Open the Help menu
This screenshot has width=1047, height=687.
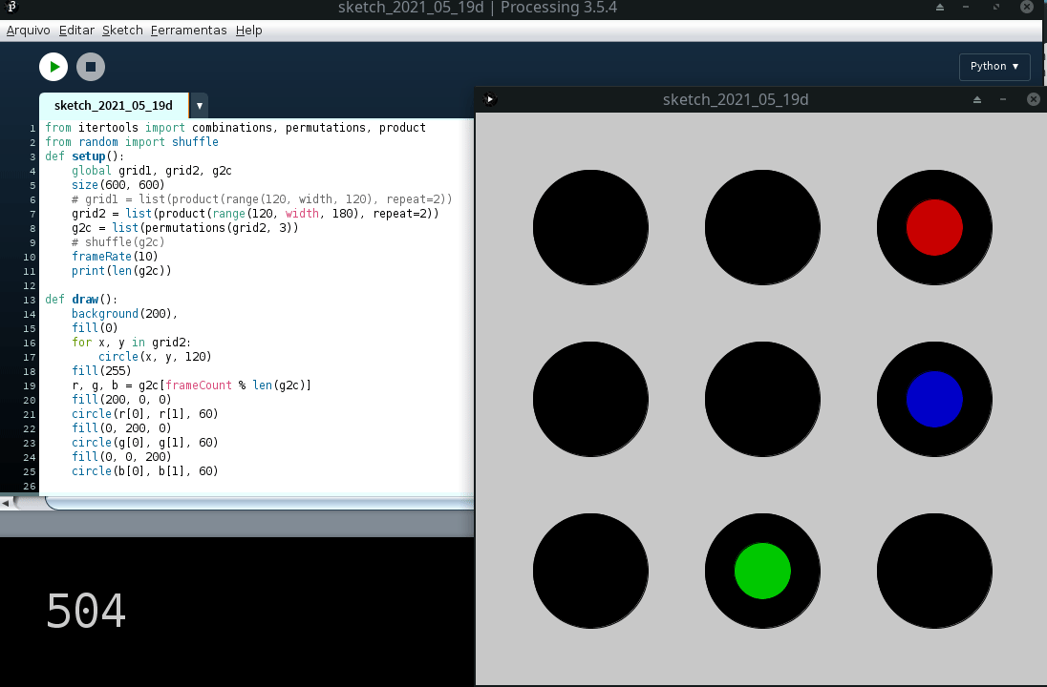point(248,30)
